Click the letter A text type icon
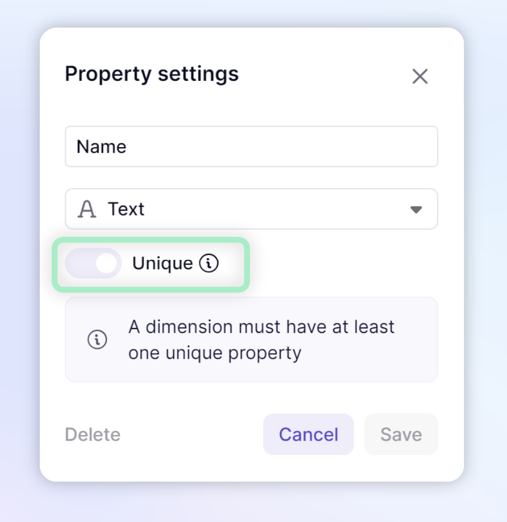The width and height of the screenshot is (507, 522). (87, 209)
